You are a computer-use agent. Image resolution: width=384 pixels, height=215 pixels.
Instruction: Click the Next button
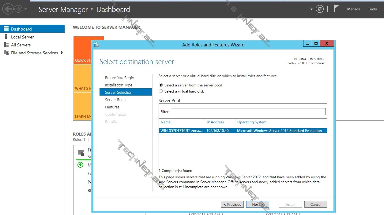pos(257,205)
